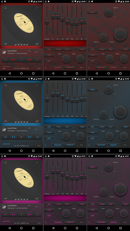Reset settings in blue tone/vol screen
This screenshot has height=231, width=130.
126,127
